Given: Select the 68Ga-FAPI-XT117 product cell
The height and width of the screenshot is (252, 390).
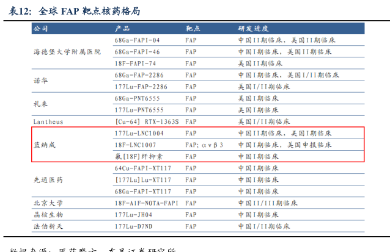Looking at the screenshot, I should tap(143, 192).
